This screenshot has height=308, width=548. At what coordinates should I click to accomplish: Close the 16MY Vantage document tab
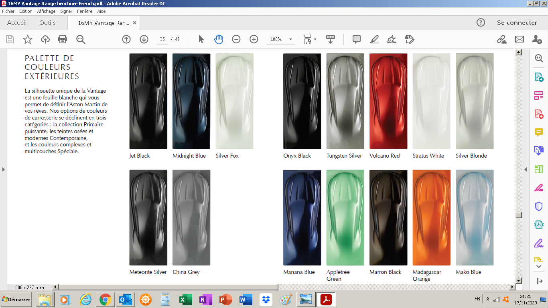135,23
